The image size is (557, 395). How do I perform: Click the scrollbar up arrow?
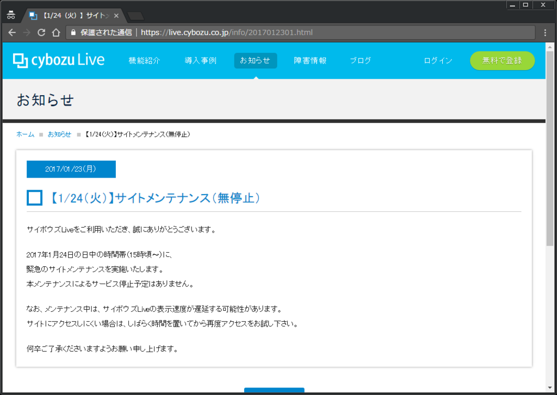tap(550, 47)
